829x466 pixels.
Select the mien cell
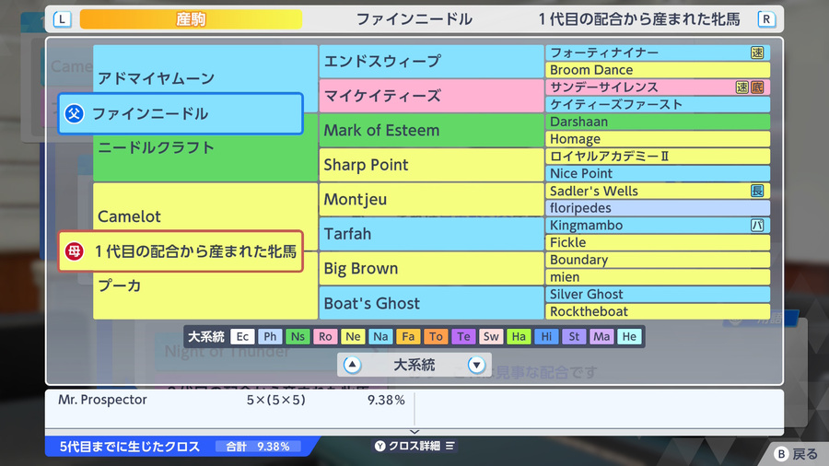click(658, 277)
